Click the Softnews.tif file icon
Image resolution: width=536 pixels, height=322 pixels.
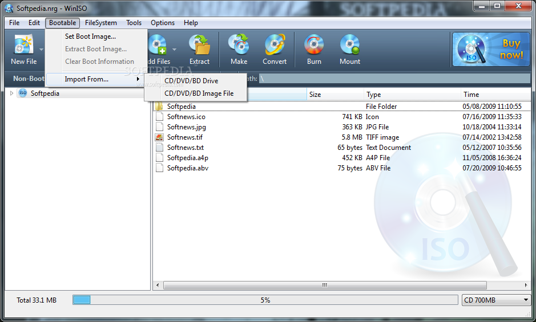159,137
